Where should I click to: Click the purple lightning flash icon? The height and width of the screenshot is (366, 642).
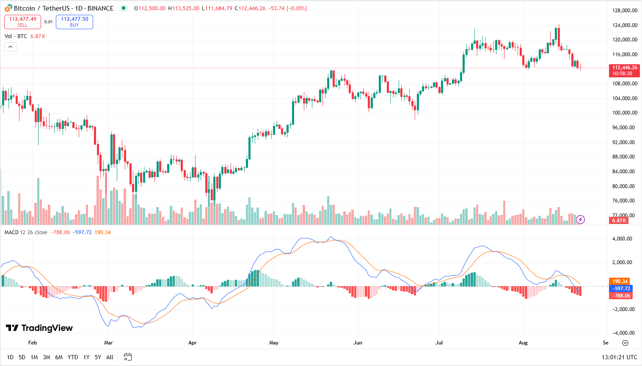click(581, 219)
